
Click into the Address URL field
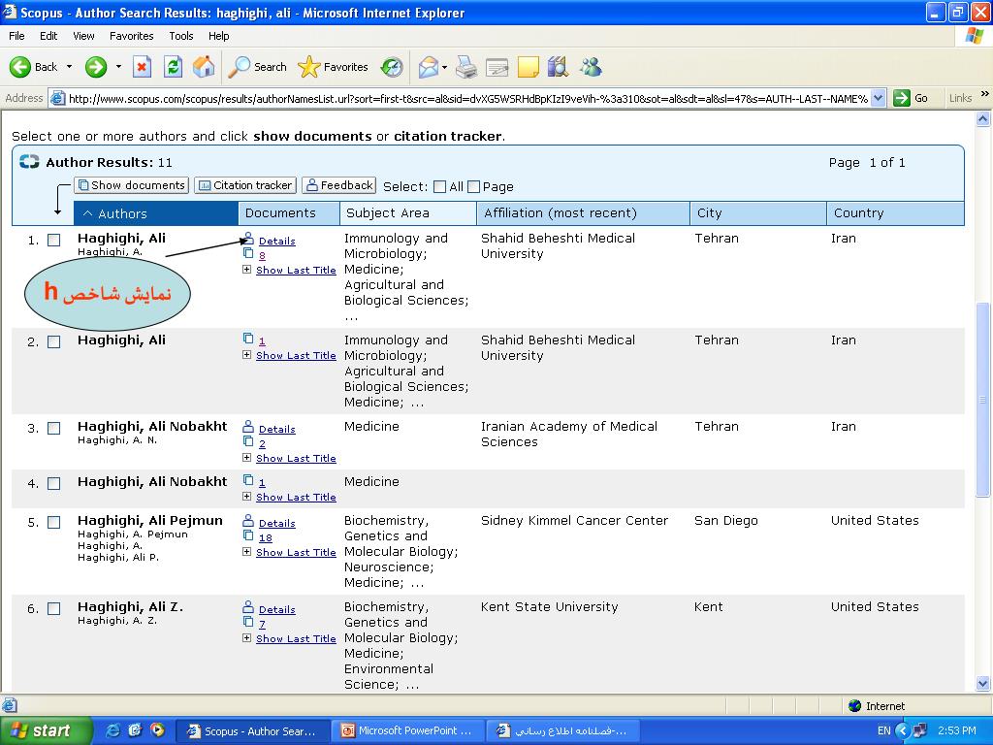tap(467, 98)
